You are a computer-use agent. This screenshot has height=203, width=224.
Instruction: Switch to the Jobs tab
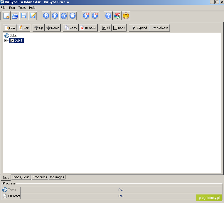(x=6, y=178)
